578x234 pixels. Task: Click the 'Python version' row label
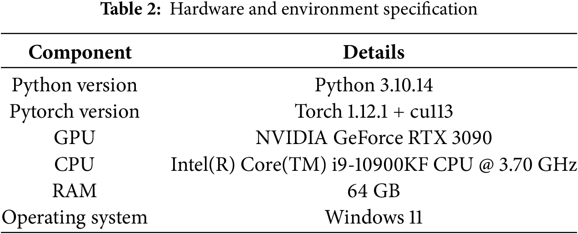click(x=75, y=85)
